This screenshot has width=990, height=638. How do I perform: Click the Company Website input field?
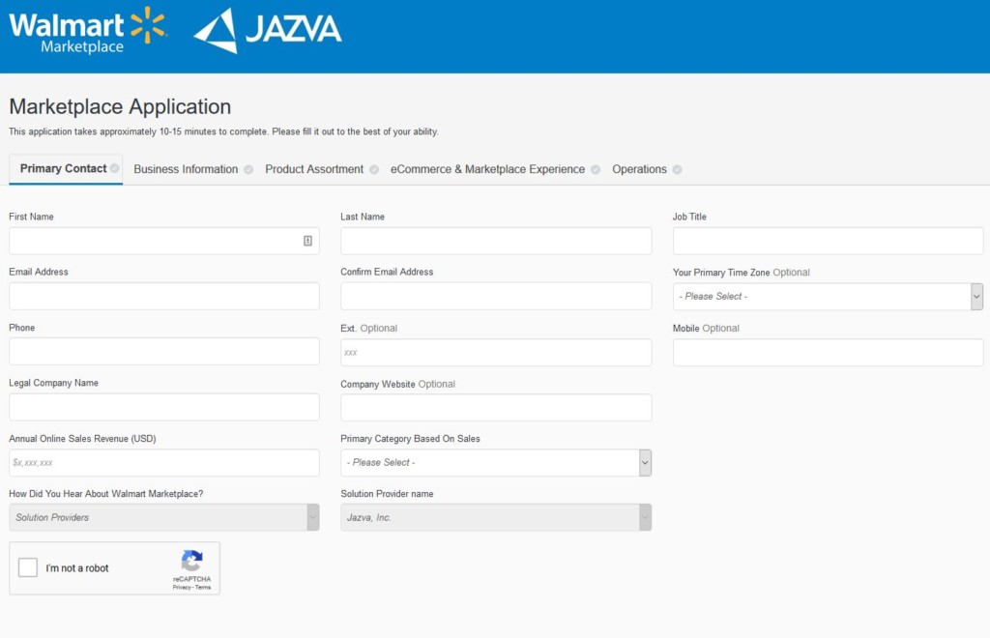496,408
